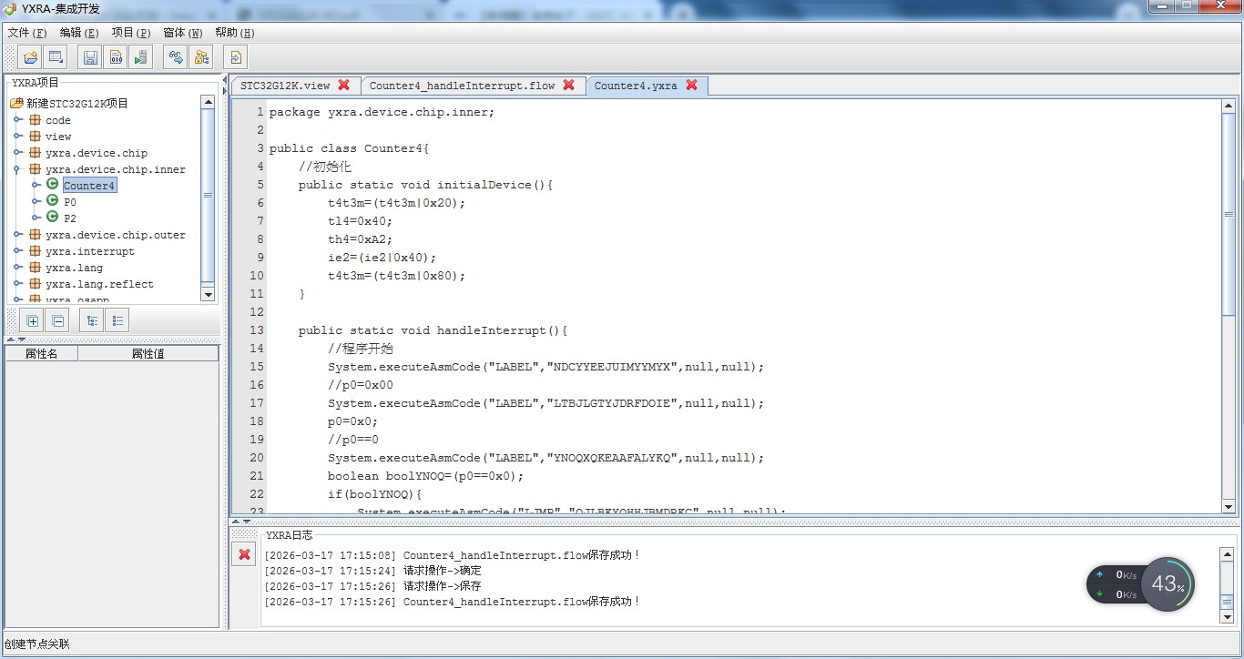The width and height of the screenshot is (1244, 659).
Task: Expand the P0 class node
Action: click(36, 201)
